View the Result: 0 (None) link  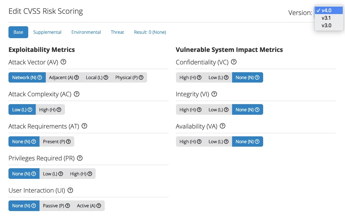tap(150, 32)
